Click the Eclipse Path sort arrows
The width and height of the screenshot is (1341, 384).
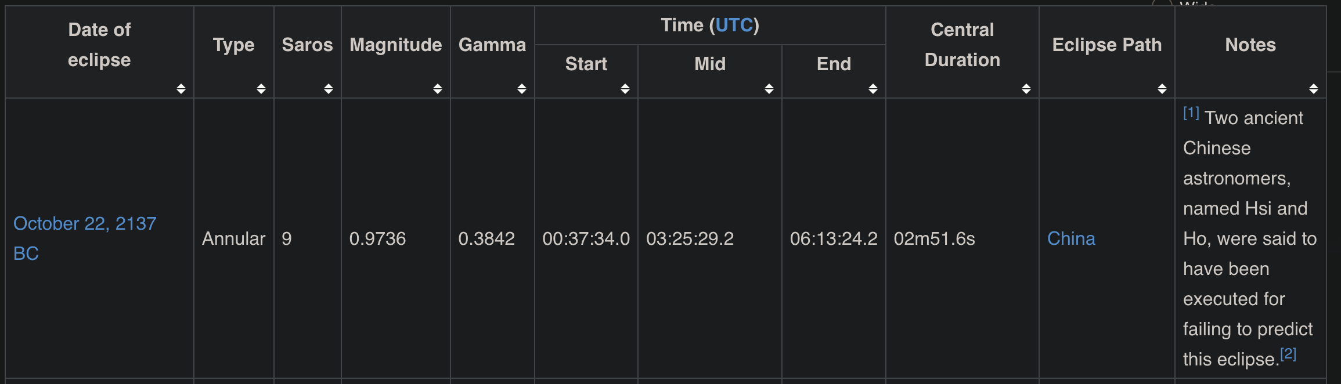pyautogui.click(x=1162, y=89)
